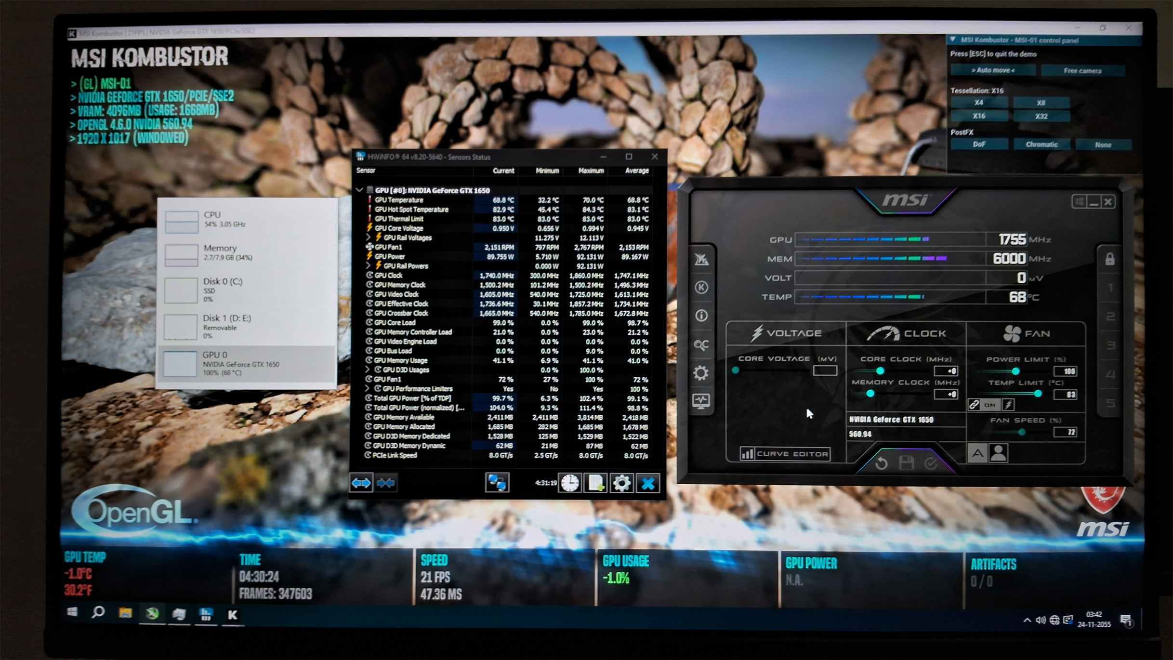This screenshot has width=1173, height=660.
Task: Select GPU 0 in Task Manager performance list
Action: (247, 364)
